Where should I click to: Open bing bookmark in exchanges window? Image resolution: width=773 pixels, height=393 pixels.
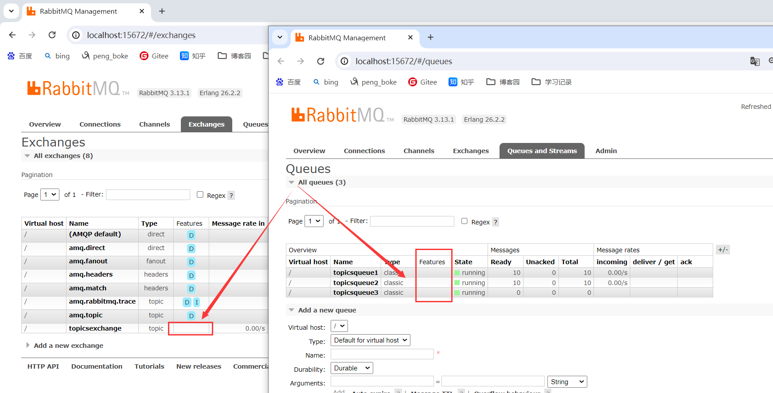(57, 56)
